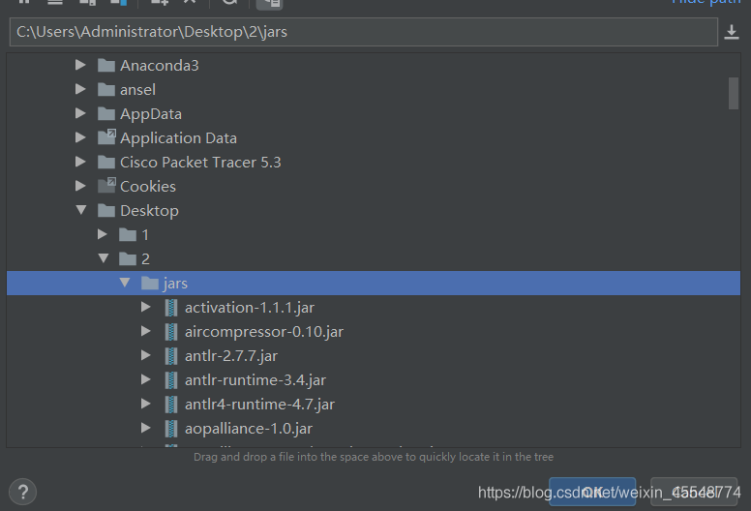Expand the Anaconda3 folder
The image size is (751, 511).
[80, 65]
